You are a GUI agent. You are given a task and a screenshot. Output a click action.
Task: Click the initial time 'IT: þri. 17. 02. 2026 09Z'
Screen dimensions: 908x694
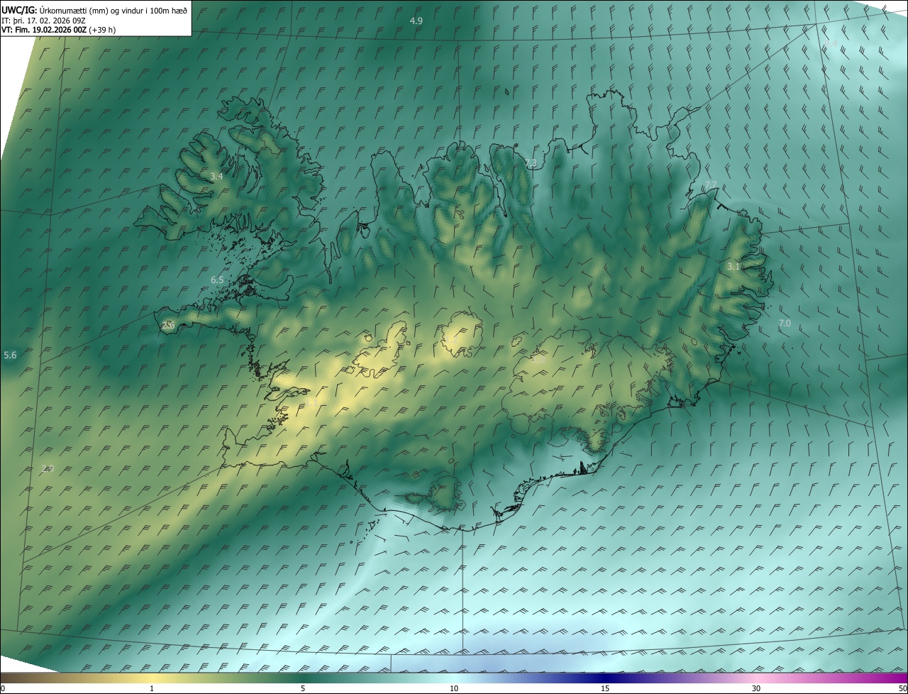click(x=44, y=21)
